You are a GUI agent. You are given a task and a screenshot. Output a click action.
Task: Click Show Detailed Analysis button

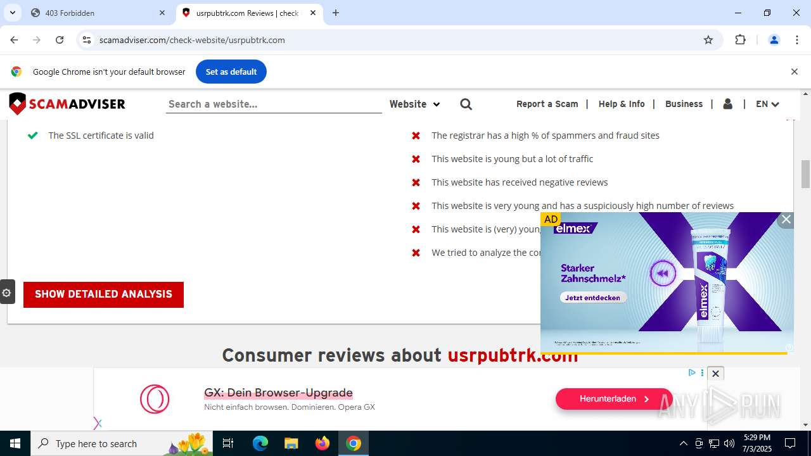103,294
